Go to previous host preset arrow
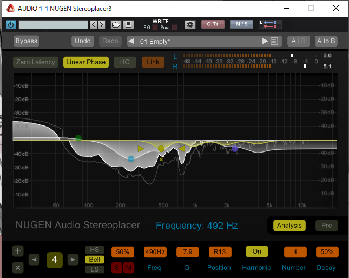The image size is (349, 278). point(94,24)
